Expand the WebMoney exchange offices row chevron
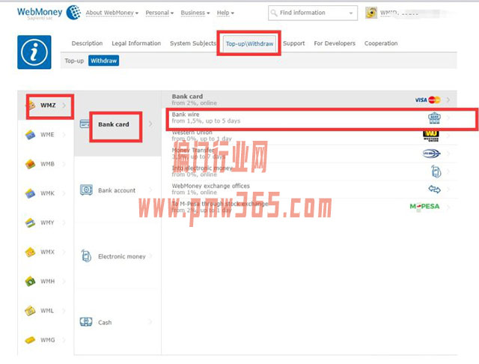Viewport: 479px width, 364px height. pyautogui.click(x=448, y=189)
